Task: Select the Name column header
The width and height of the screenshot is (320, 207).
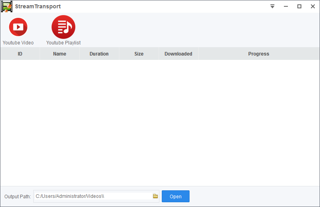Action: [x=59, y=54]
